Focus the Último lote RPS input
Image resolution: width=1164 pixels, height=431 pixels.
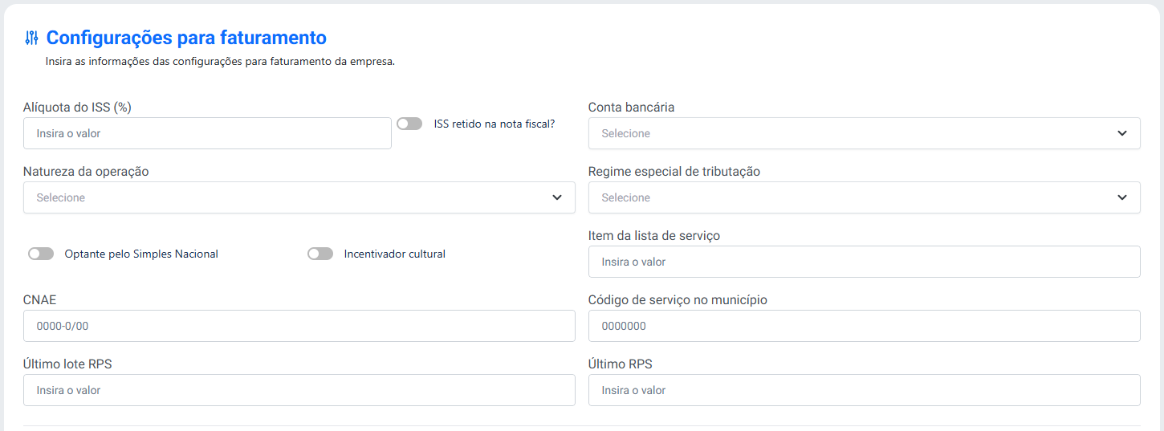pos(299,390)
